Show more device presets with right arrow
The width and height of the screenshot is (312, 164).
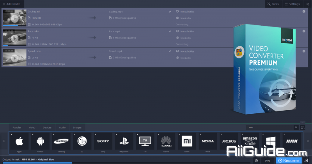pyautogui.click(x=308, y=141)
